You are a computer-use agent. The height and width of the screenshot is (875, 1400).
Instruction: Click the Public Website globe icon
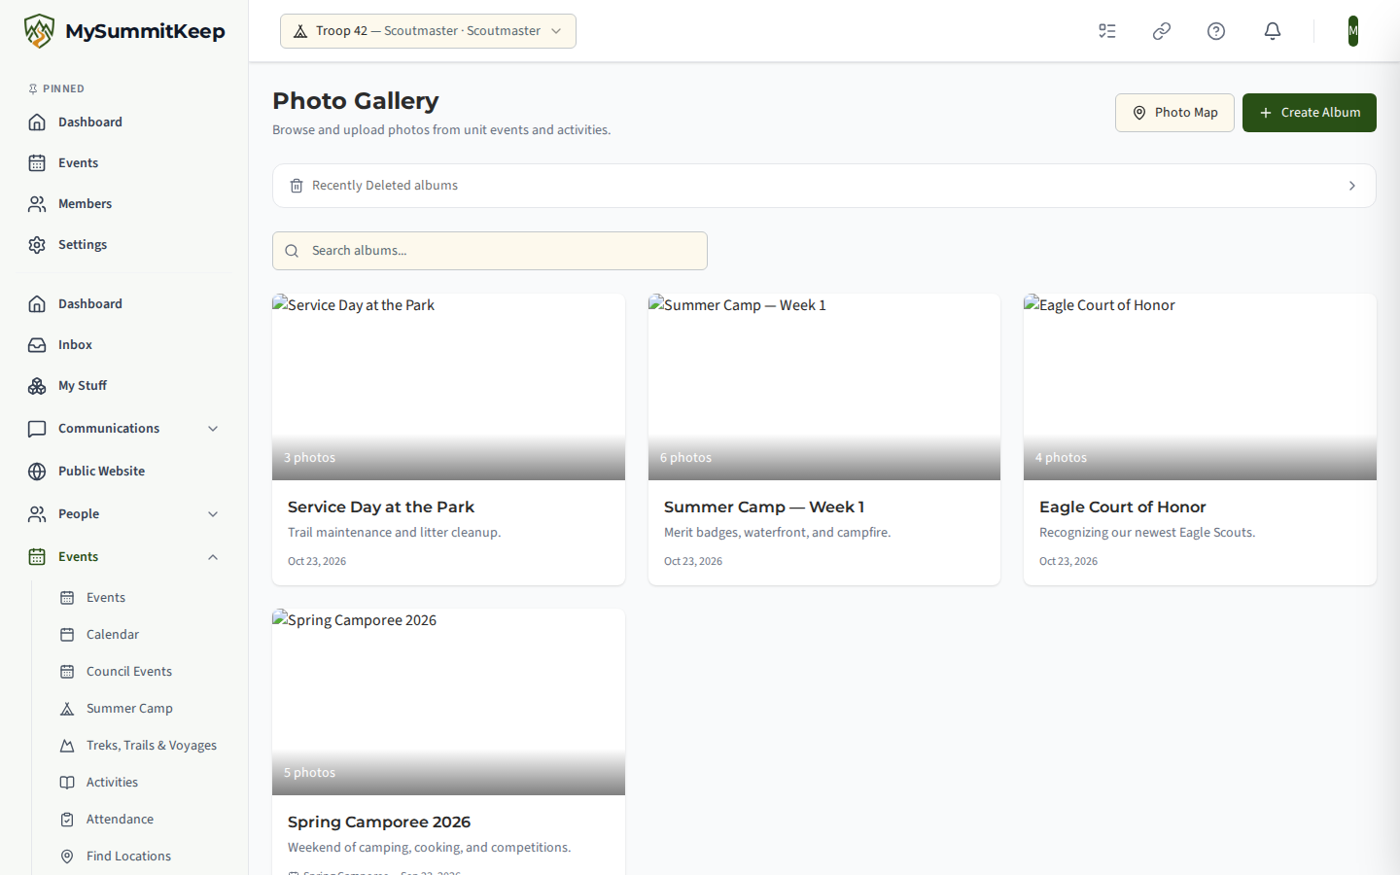[x=37, y=472]
